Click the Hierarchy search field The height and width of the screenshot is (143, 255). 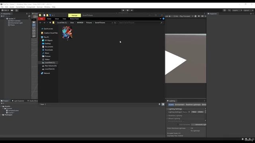pyautogui.click(x=17, y=16)
